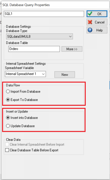Choose Insert into Database radio option
Viewport: 110px width, 180px height.
pos(8,118)
